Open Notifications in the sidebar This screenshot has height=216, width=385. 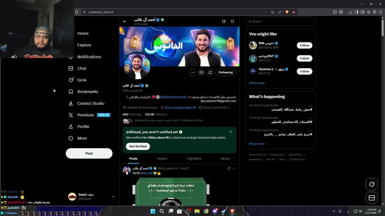[89, 57]
